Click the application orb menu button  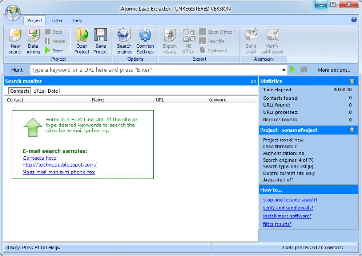pyautogui.click(x=13, y=13)
